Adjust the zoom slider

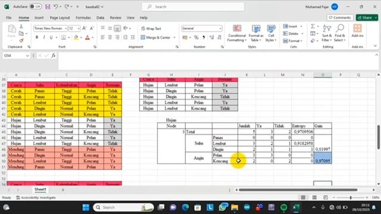click(351, 198)
